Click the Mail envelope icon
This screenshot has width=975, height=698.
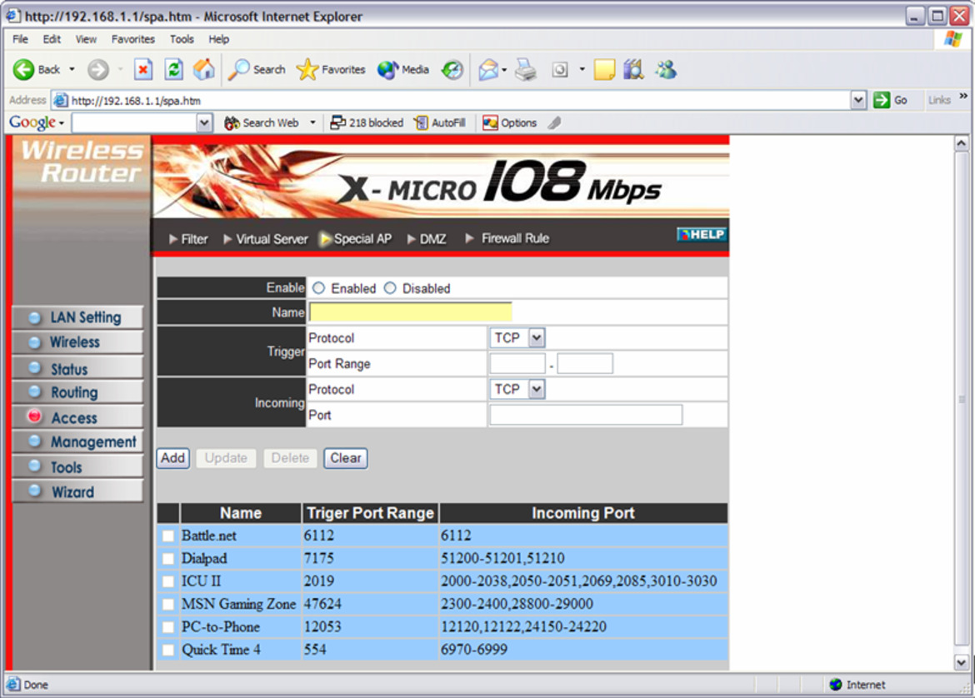[488, 70]
